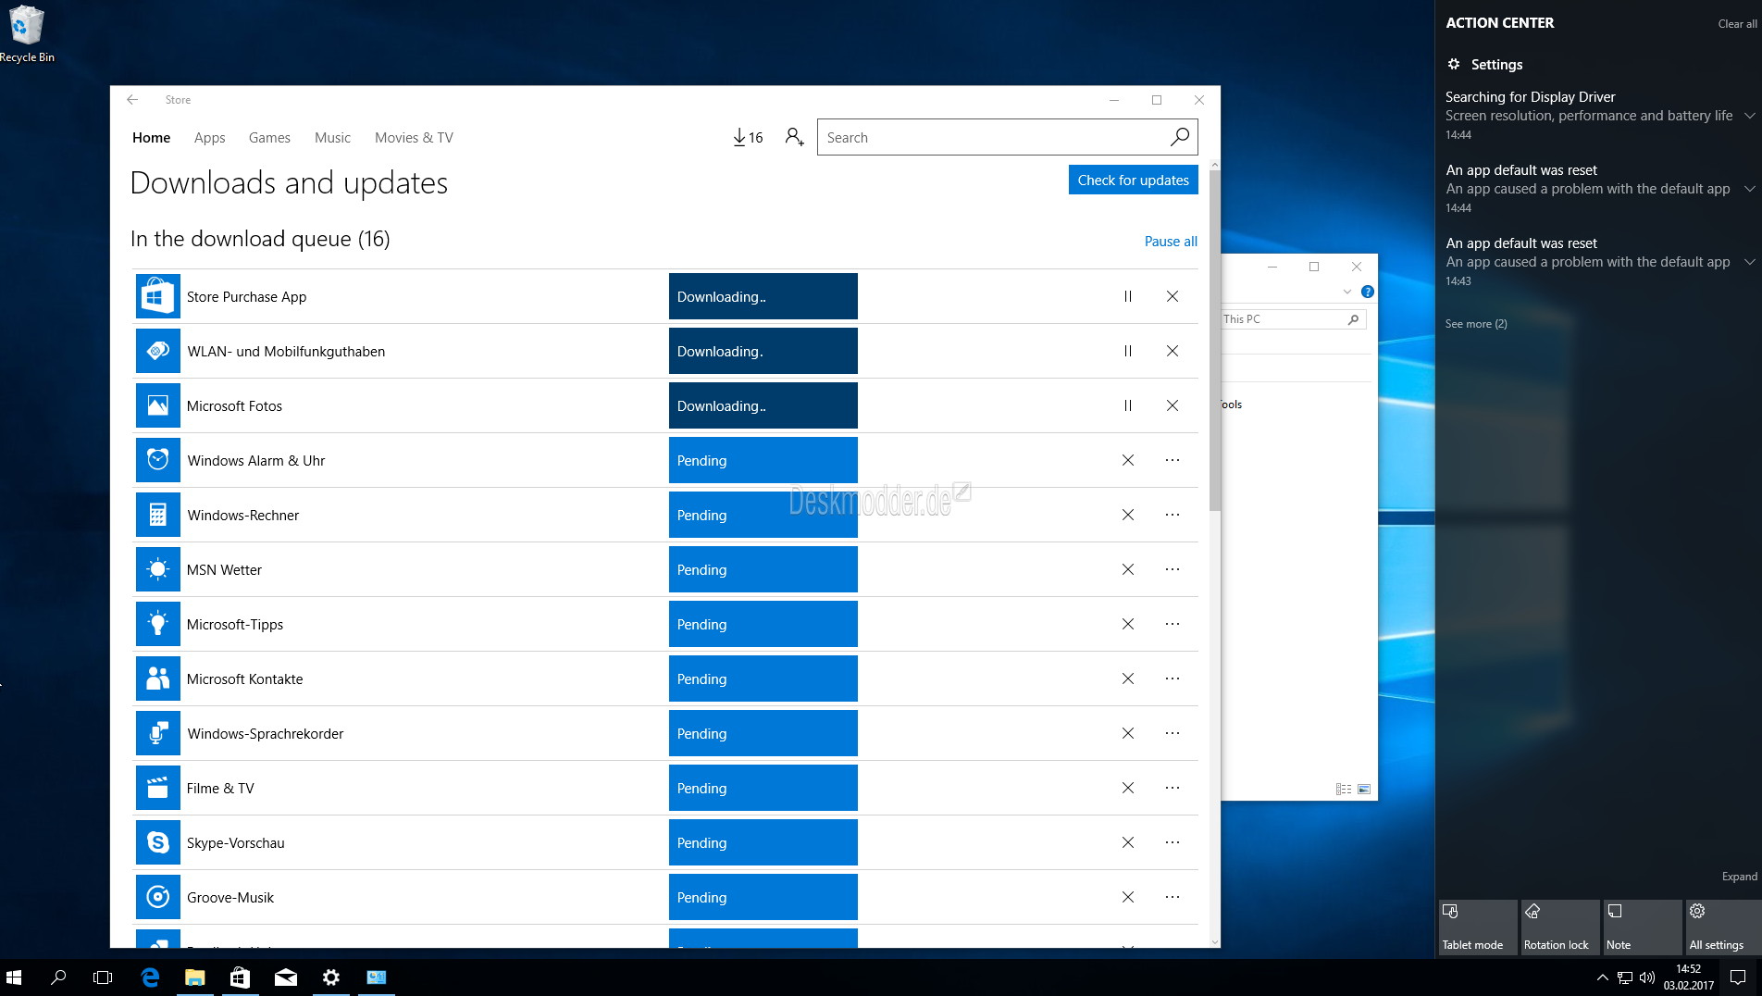
Task: Click the WLAN- und Mobilfunkguthaben app icon
Action: pyautogui.click(x=157, y=351)
